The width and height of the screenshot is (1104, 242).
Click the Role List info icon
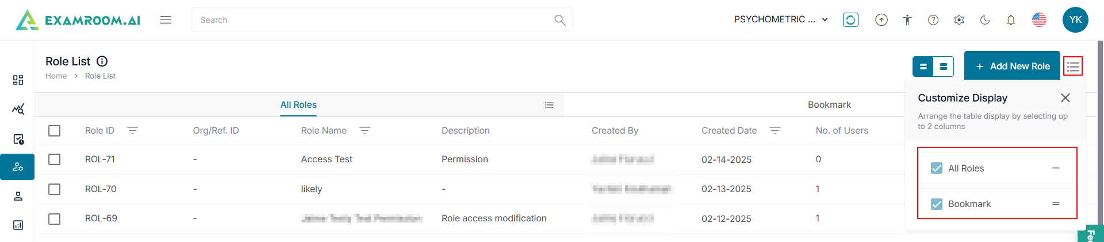click(102, 61)
